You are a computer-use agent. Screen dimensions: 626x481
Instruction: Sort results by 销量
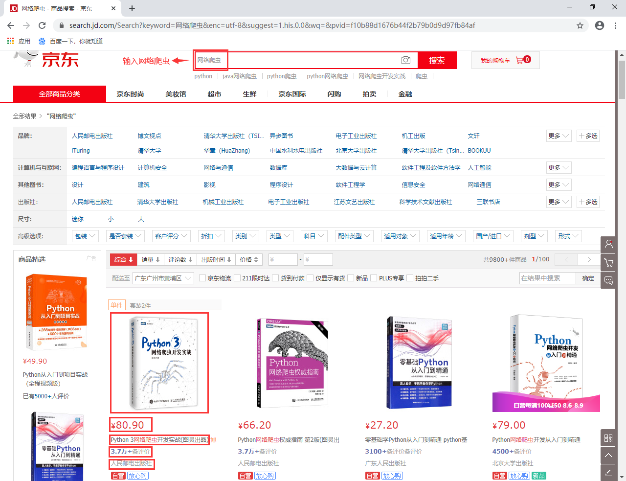(151, 259)
